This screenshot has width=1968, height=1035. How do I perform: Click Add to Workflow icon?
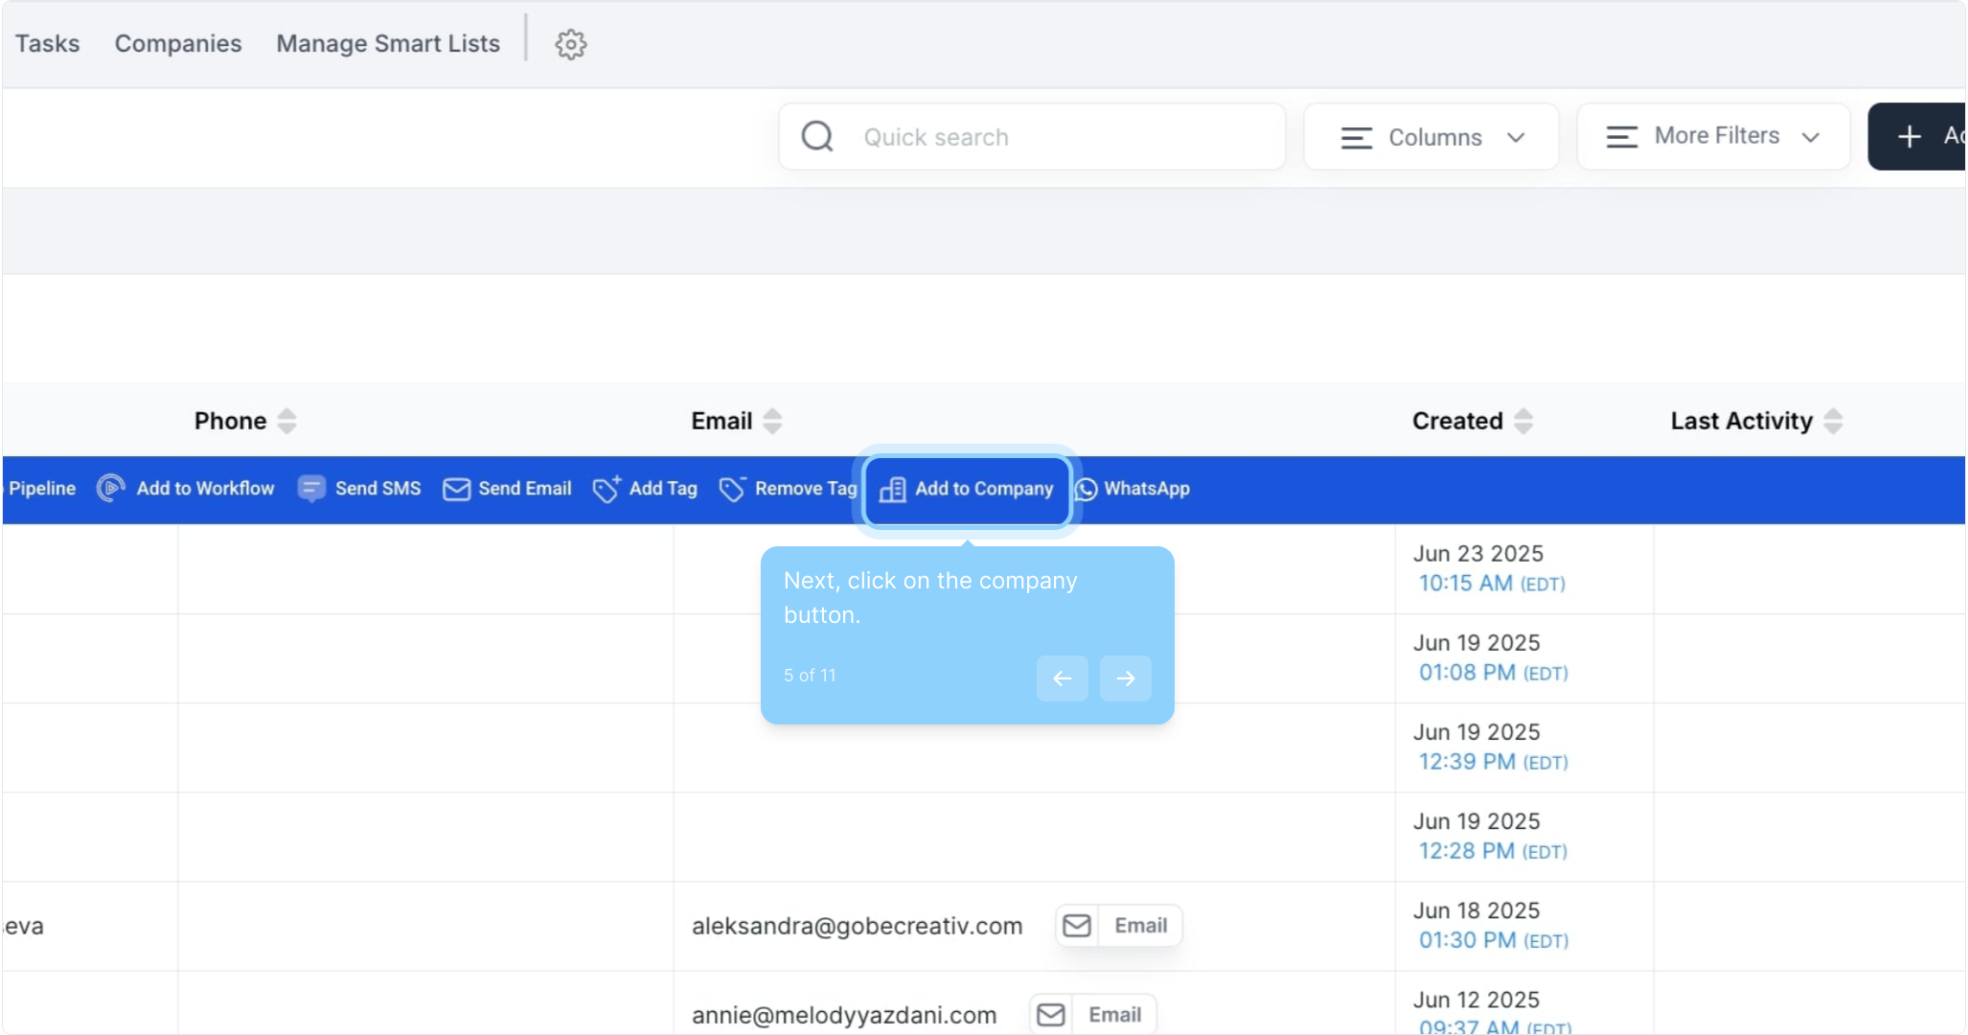click(111, 489)
